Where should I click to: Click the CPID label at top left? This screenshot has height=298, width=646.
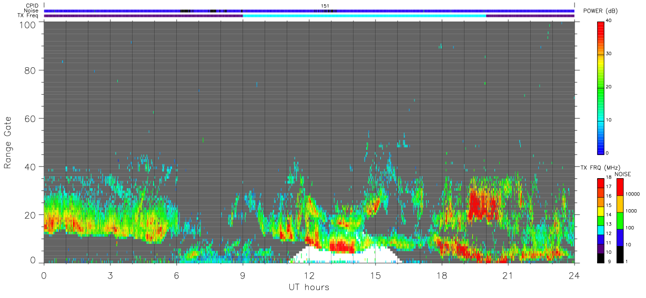pyautogui.click(x=33, y=6)
